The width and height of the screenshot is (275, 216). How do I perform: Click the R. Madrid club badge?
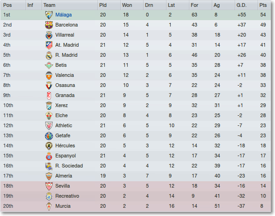coord(49,55)
